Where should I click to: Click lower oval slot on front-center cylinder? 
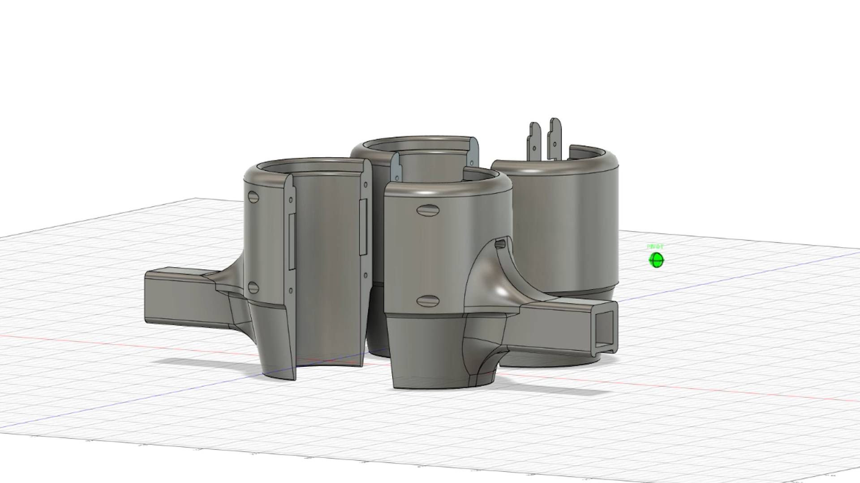[429, 301]
